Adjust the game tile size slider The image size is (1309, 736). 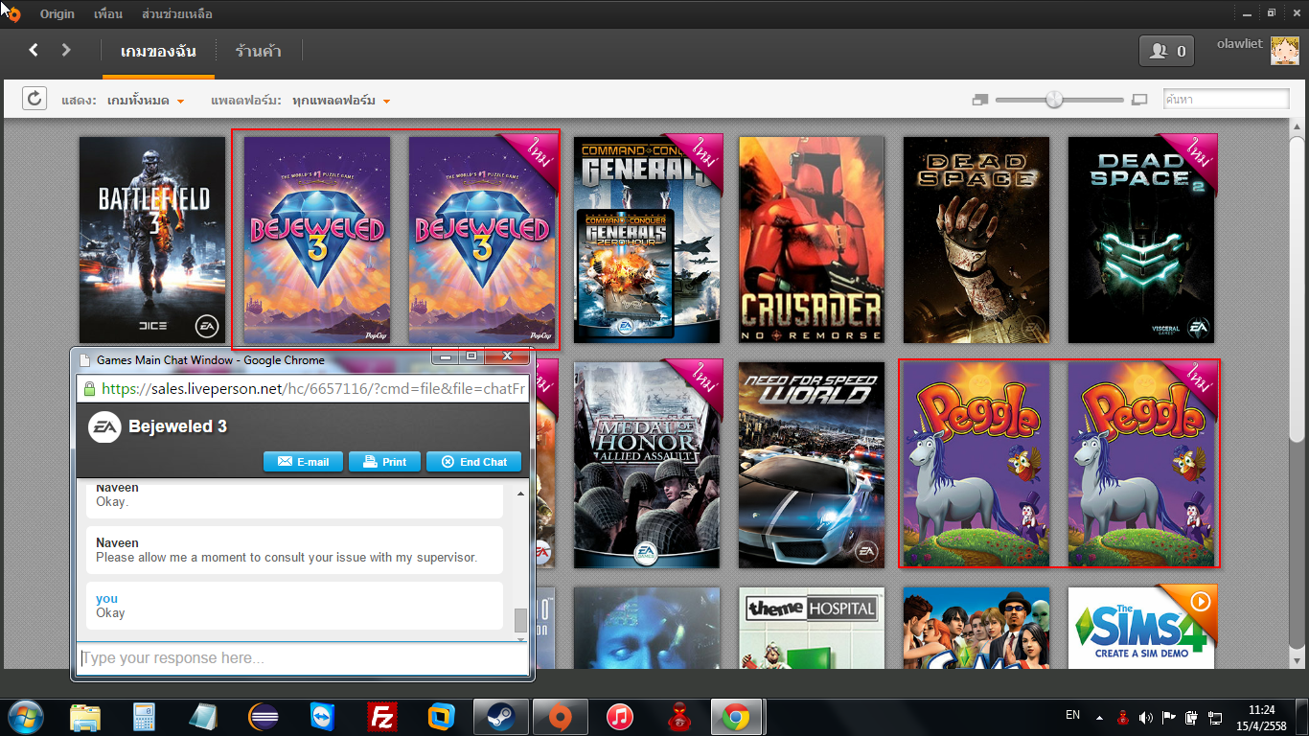[1055, 100]
